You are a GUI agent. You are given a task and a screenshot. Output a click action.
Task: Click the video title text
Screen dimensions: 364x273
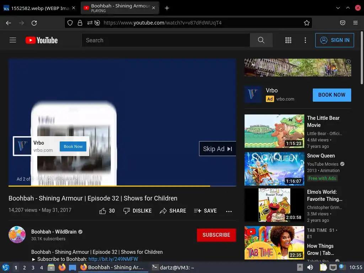pyautogui.click(x=93, y=198)
